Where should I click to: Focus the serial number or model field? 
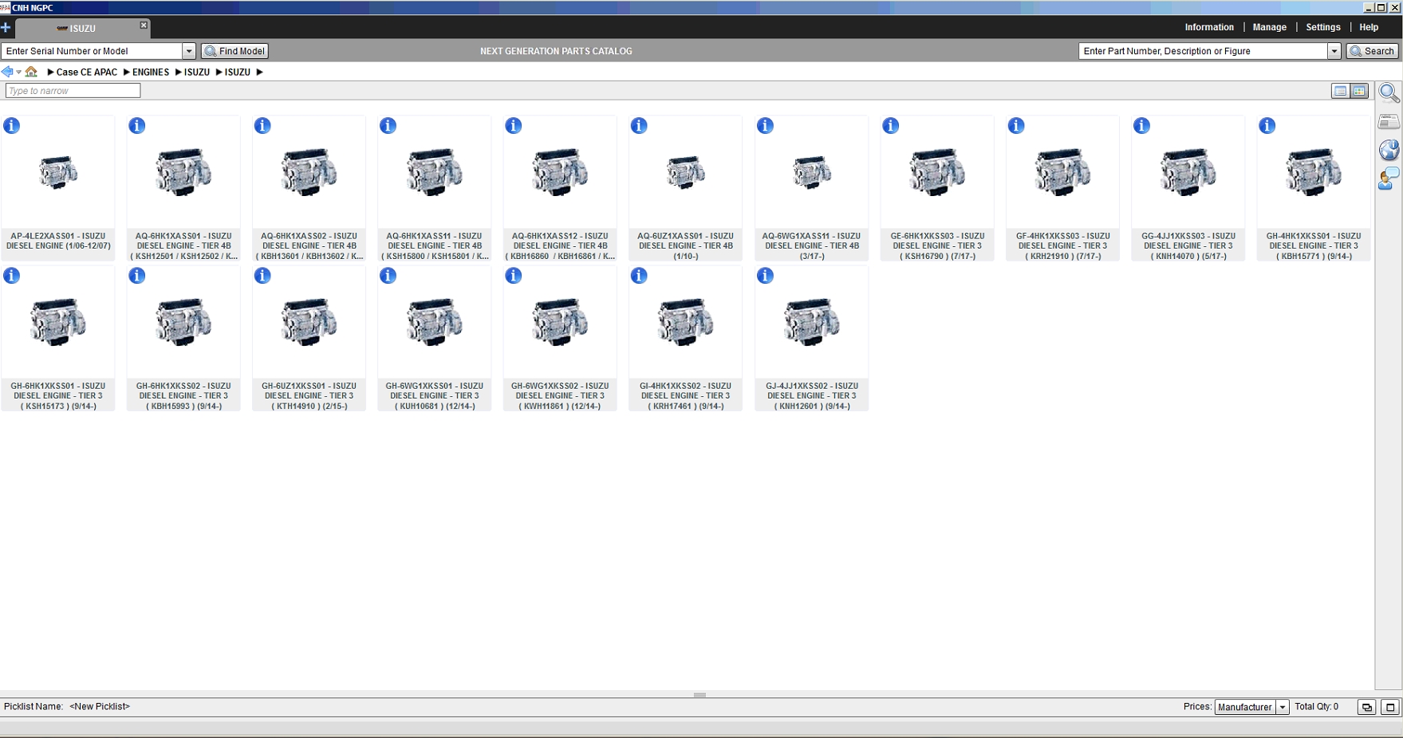(92, 51)
